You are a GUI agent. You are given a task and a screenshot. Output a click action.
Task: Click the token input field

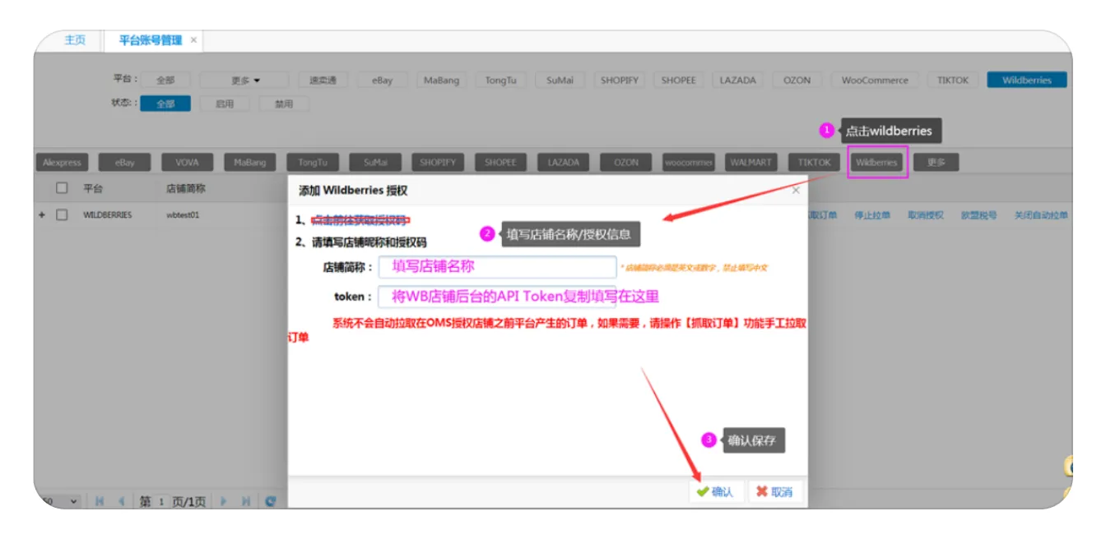pyautogui.click(x=497, y=297)
